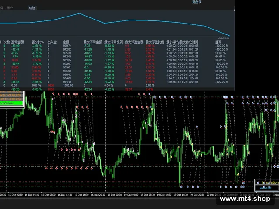
Task: Click the Innovation label on chart
Action: tap(270, 182)
